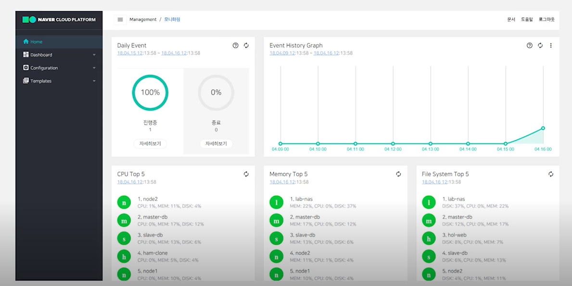This screenshot has width=572, height=286.
Task: Open Dashboard menu item
Action: (x=59, y=55)
